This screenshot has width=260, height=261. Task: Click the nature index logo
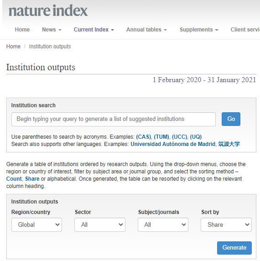point(48,10)
